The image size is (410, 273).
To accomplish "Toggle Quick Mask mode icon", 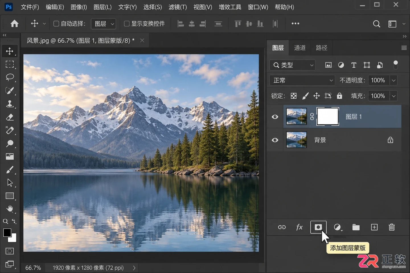I will (10, 251).
